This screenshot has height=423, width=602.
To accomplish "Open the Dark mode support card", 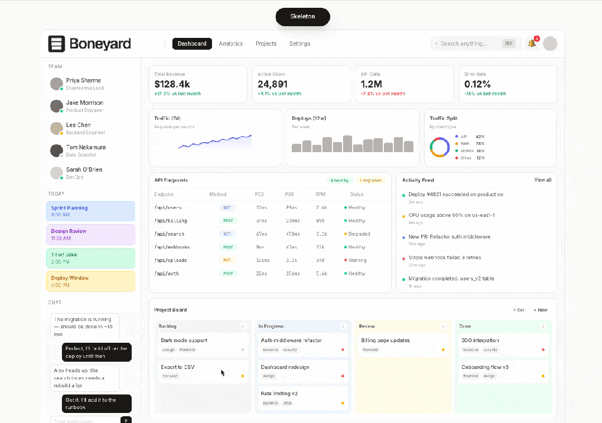I will point(203,344).
